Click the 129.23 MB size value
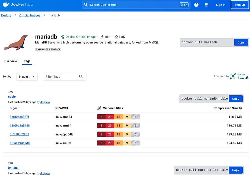 point(234,134)
